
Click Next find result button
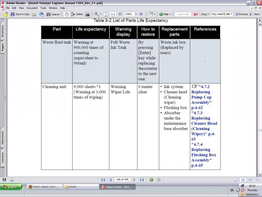tap(255, 14)
